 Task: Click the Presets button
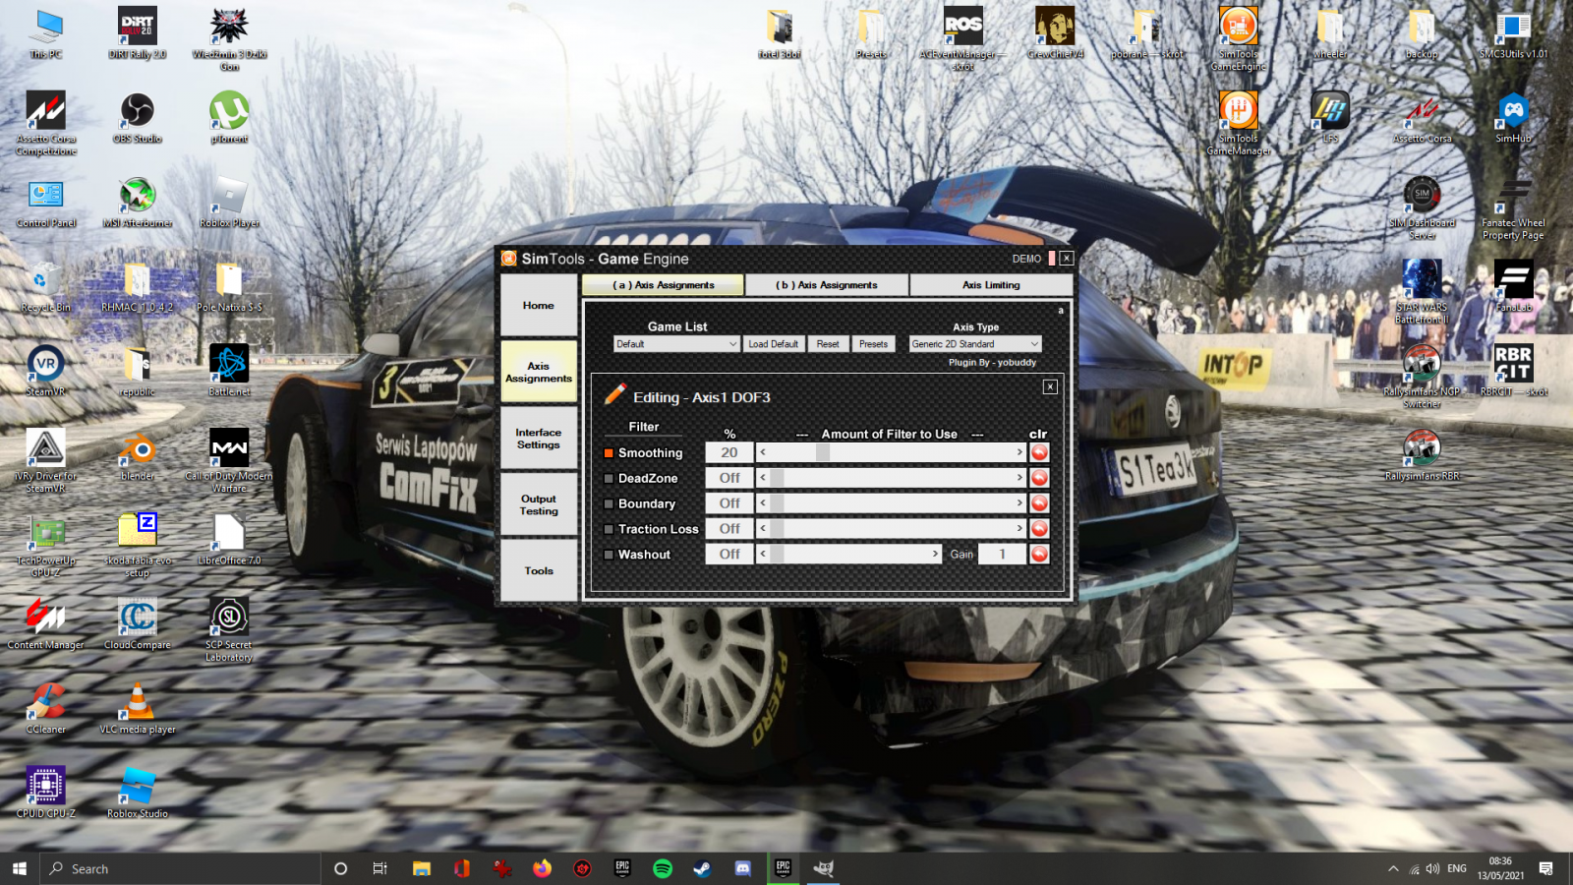point(873,344)
